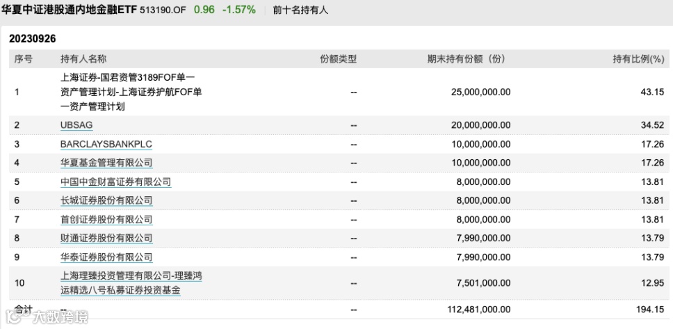The height and width of the screenshot is (329, 673).
Task: Click the fund code 513190.OF
Action: point(163,10)
